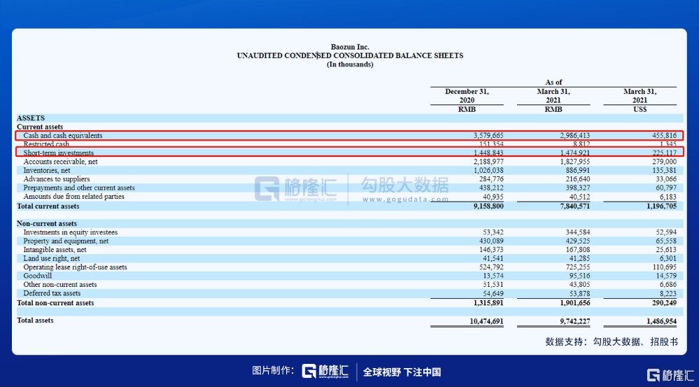This screenshot has width=699, height=387.
Task: Click the 'Goodwill' row label
Action: tap(38, 276)
